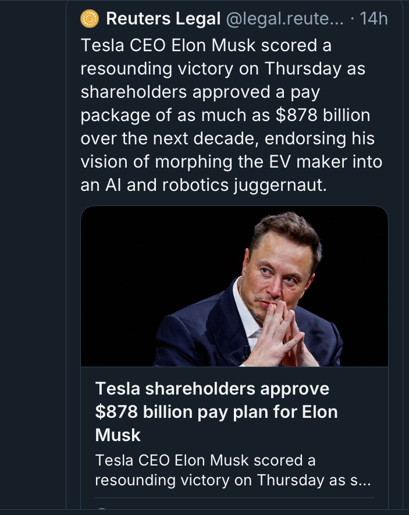This screenshot has width=409, height=515.
Task: Click the Reuters Legal round avatar icon
Action: pyautogui.click(x=90, y=19)
